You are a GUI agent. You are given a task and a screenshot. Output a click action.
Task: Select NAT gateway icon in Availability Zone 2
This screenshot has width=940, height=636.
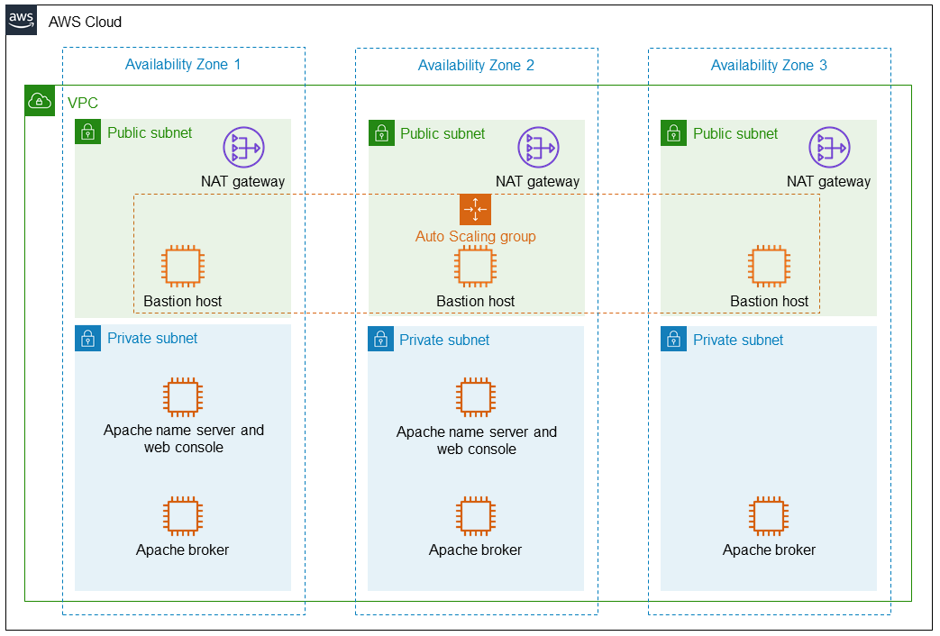[538, 148]
